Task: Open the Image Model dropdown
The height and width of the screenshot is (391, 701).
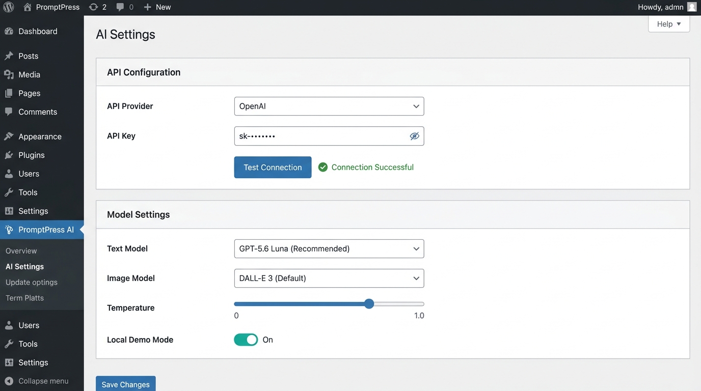Action: point(329,278)
